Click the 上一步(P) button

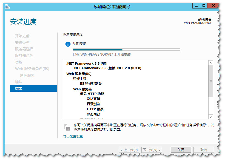coord(129,150)
